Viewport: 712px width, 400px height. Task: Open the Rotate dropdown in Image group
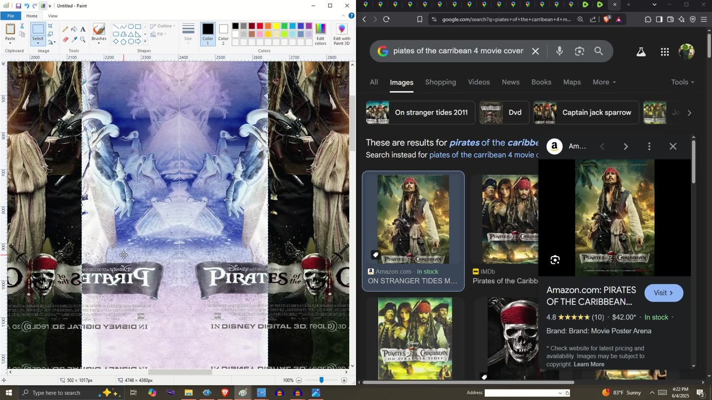(51, 42)
